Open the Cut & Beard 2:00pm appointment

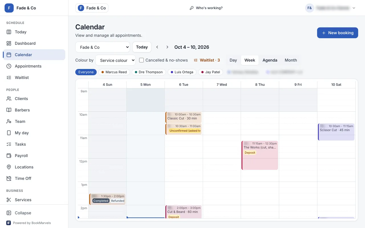183,212
